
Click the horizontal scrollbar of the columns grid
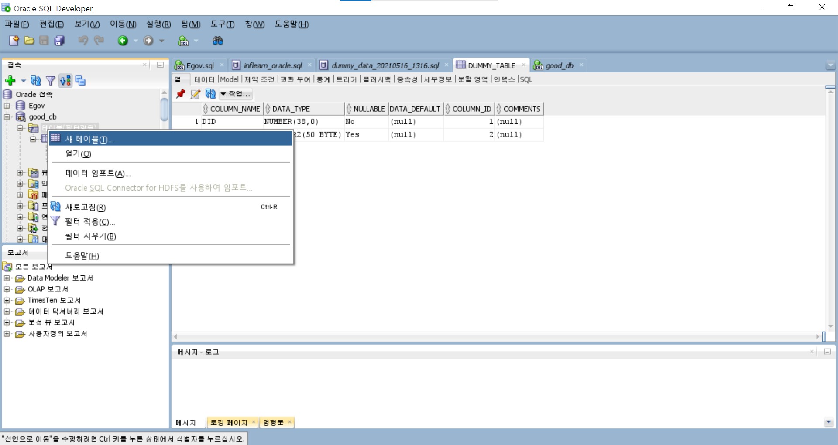tap(496, 337)
